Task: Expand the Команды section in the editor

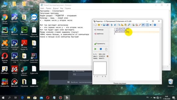Action: [x=99, y=30]
